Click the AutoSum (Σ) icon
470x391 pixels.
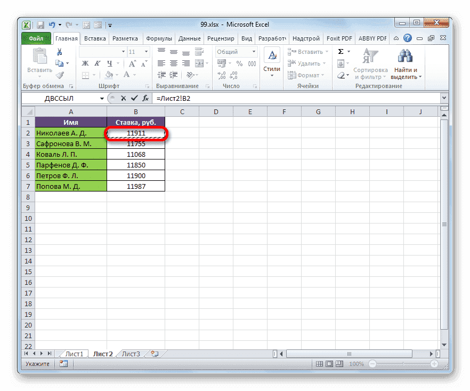click(x=341, y=52)
